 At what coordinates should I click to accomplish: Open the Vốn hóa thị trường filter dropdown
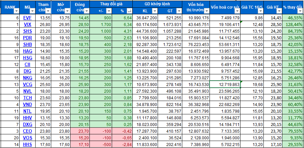pos(207,11)
